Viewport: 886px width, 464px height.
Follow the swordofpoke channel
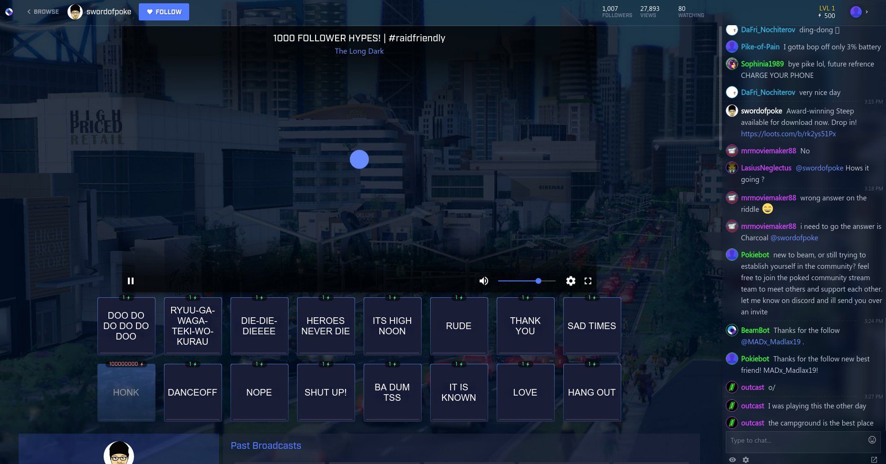click(x=164, y=12)
